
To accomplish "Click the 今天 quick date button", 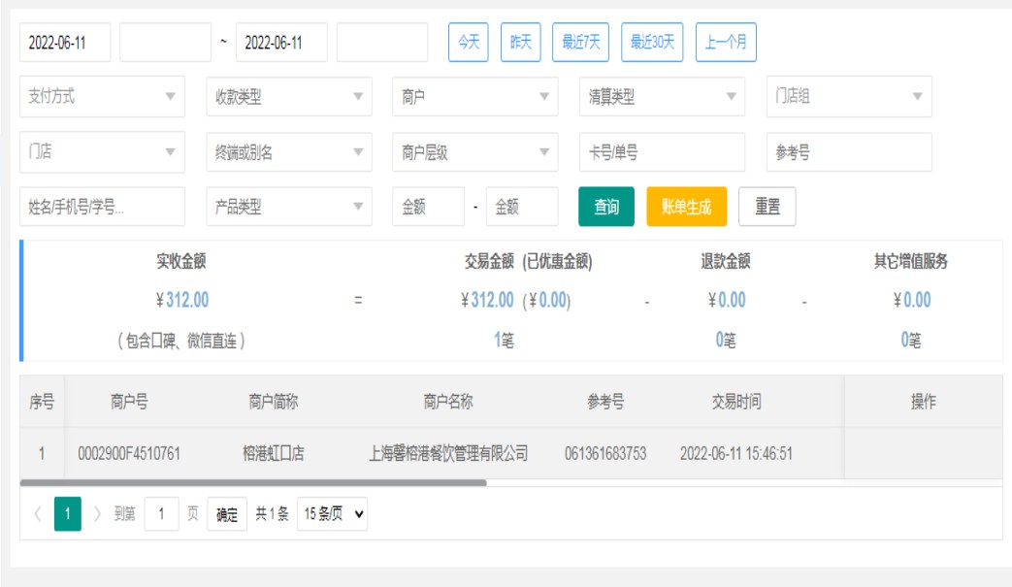I will click(468, 43).
